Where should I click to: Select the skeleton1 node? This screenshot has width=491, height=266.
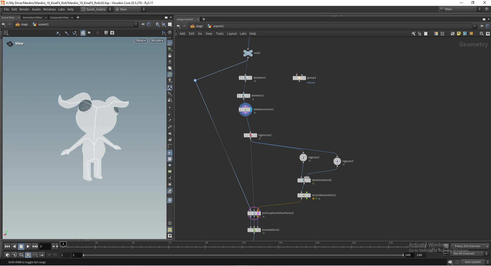point(245,78)
